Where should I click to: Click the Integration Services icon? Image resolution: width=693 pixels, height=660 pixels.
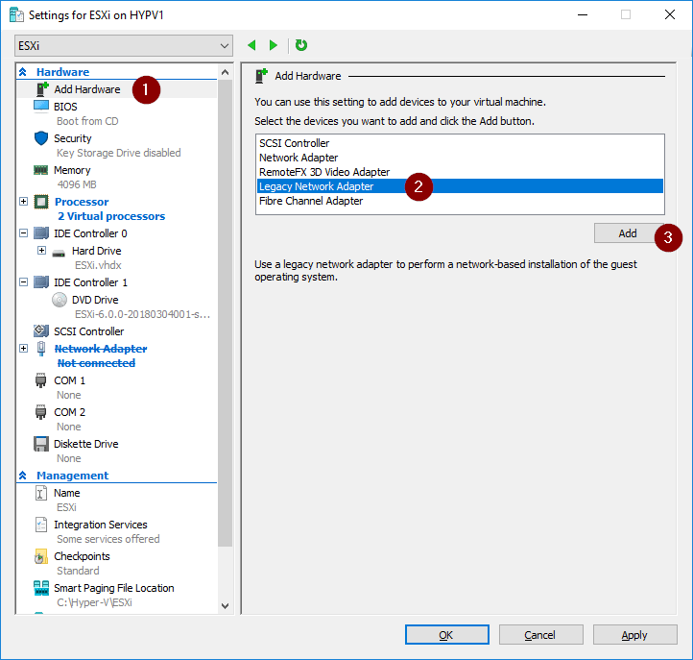pyautogui.click(x=41, y=525)
